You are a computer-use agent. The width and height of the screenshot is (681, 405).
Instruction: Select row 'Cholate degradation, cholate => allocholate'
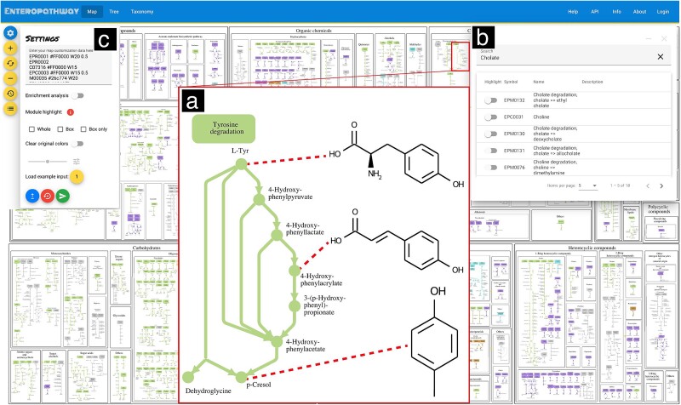pos(574,151)
